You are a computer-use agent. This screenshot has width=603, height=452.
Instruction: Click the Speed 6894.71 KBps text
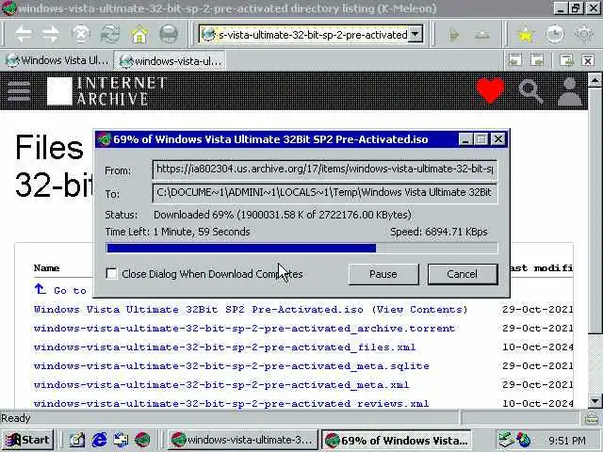tap(439, 232)
